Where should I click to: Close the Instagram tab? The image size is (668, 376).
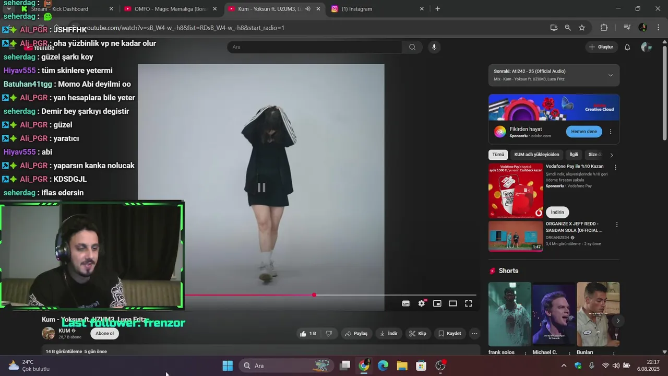click(422, 9)
